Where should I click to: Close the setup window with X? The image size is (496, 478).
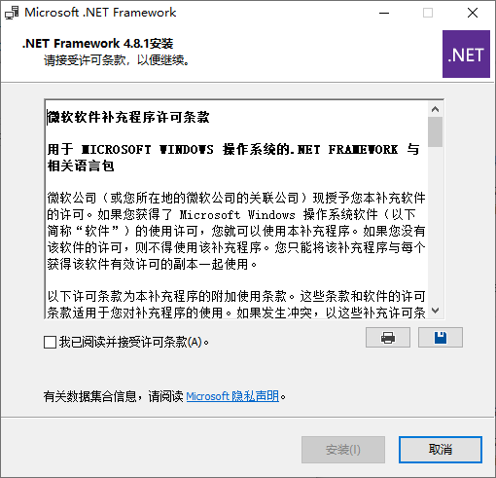point(473,13)
